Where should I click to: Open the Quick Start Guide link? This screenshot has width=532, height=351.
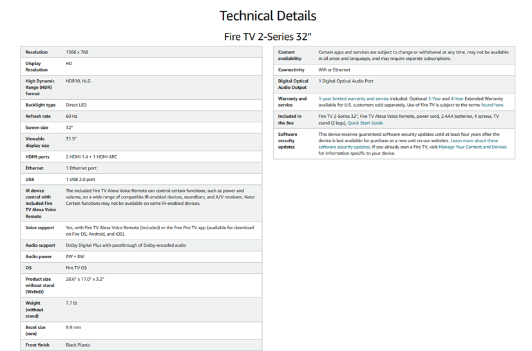pos(365,123)
